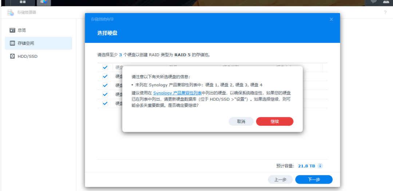This screenshot has width=393, height=191.
Task: Open the DSM main menu grid icon
Action: [x=23, y=2]
